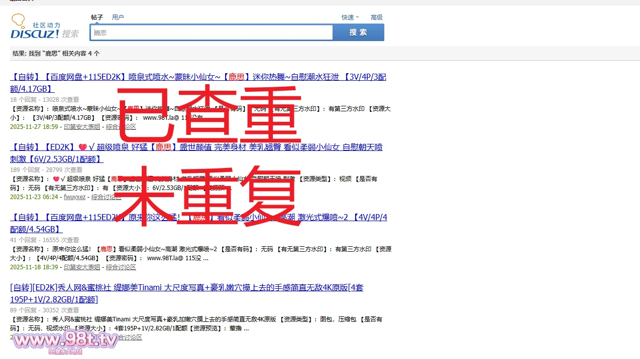Switch to the 用户 search tab
This screenshot has height=359, width=640.
pos(118,17)
